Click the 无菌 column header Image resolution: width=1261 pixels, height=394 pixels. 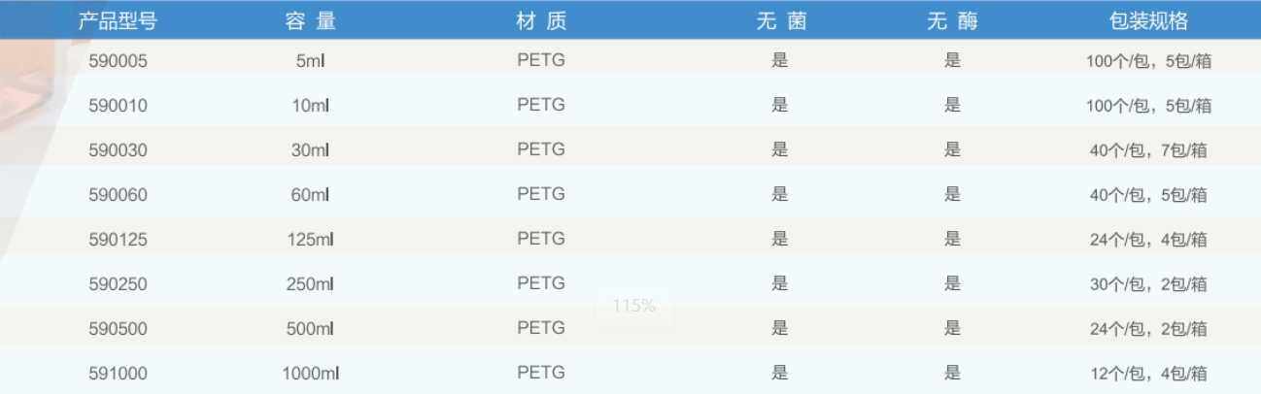(781, 21)
